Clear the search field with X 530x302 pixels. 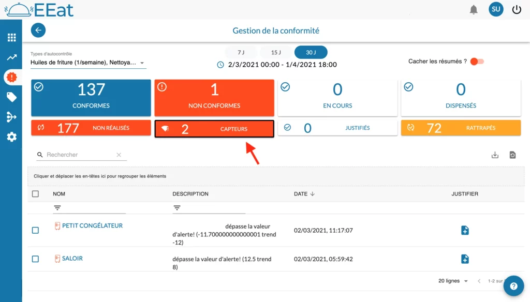point(119,155)
